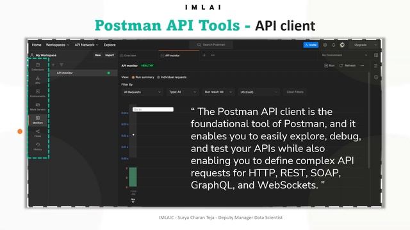Open the History sidebar section

point(38,146)
